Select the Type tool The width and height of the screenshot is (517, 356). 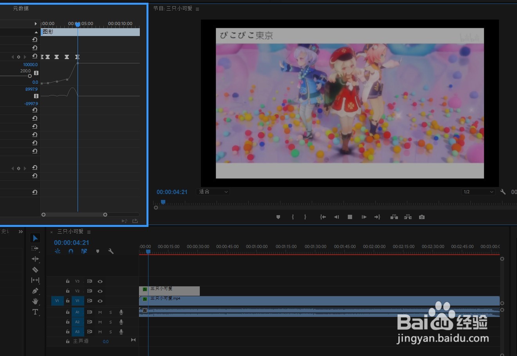click(35, 312)
